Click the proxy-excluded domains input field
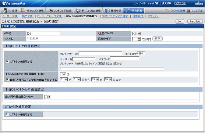 [112, 69]
